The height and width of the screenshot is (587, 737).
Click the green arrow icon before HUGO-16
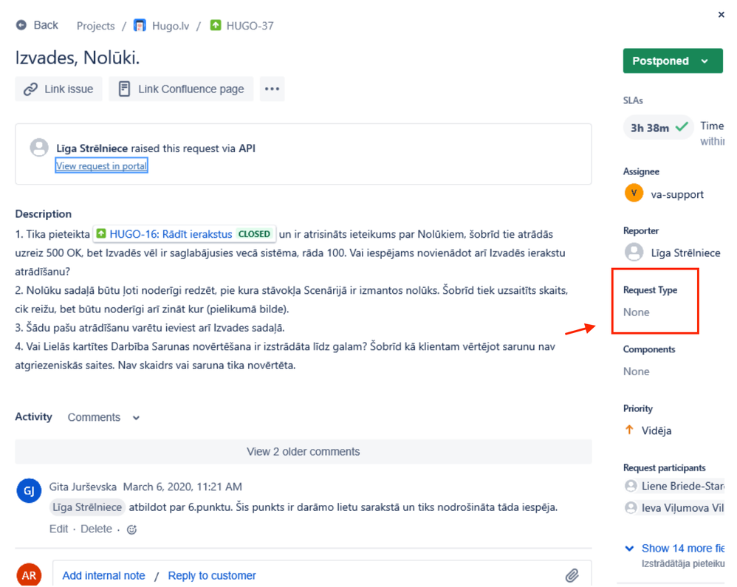pyautogui.click(x=100, y=233)
